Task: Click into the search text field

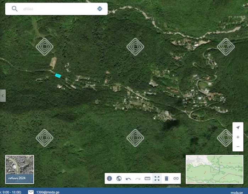Action: pos(57,9)
